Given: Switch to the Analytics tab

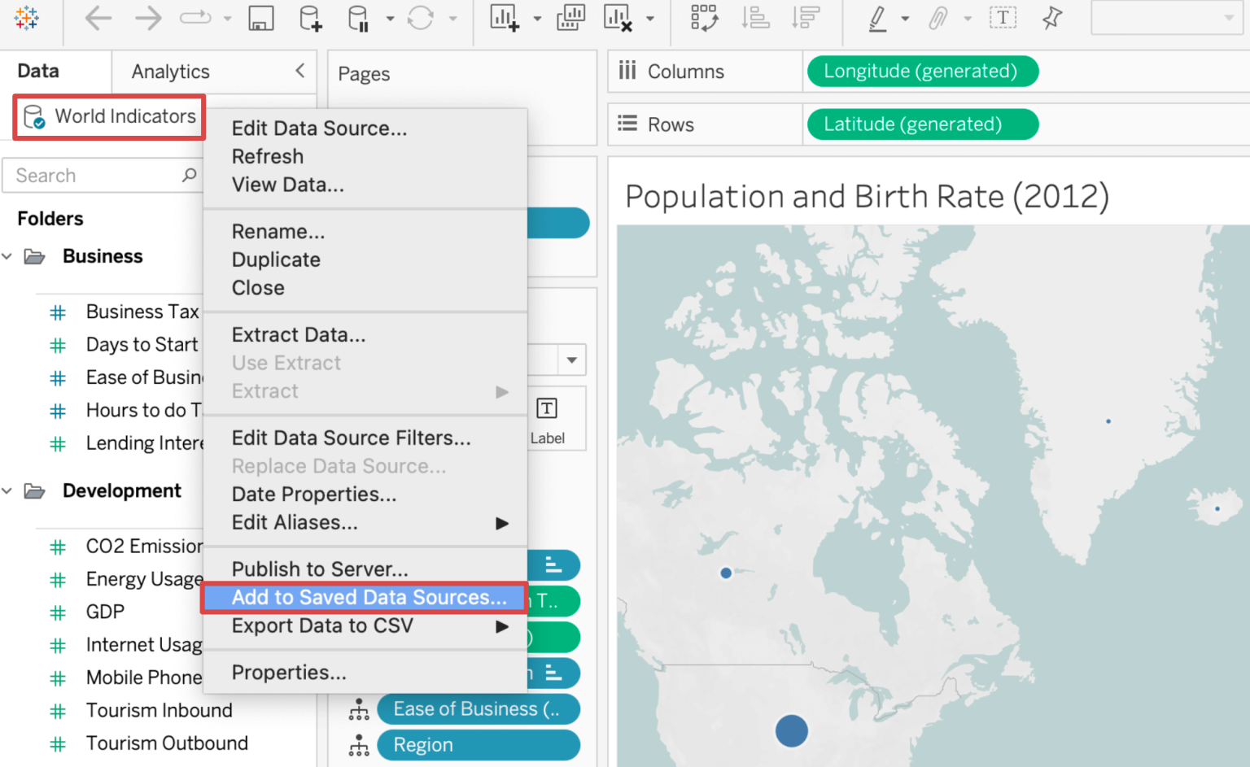Looking at the screenshot, I should (169, 71).
